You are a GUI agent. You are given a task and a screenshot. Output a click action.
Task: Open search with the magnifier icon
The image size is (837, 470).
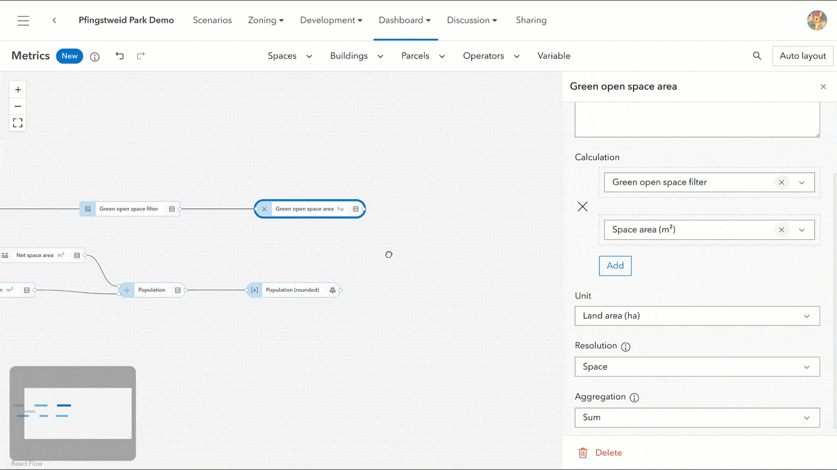pos(757,56)
